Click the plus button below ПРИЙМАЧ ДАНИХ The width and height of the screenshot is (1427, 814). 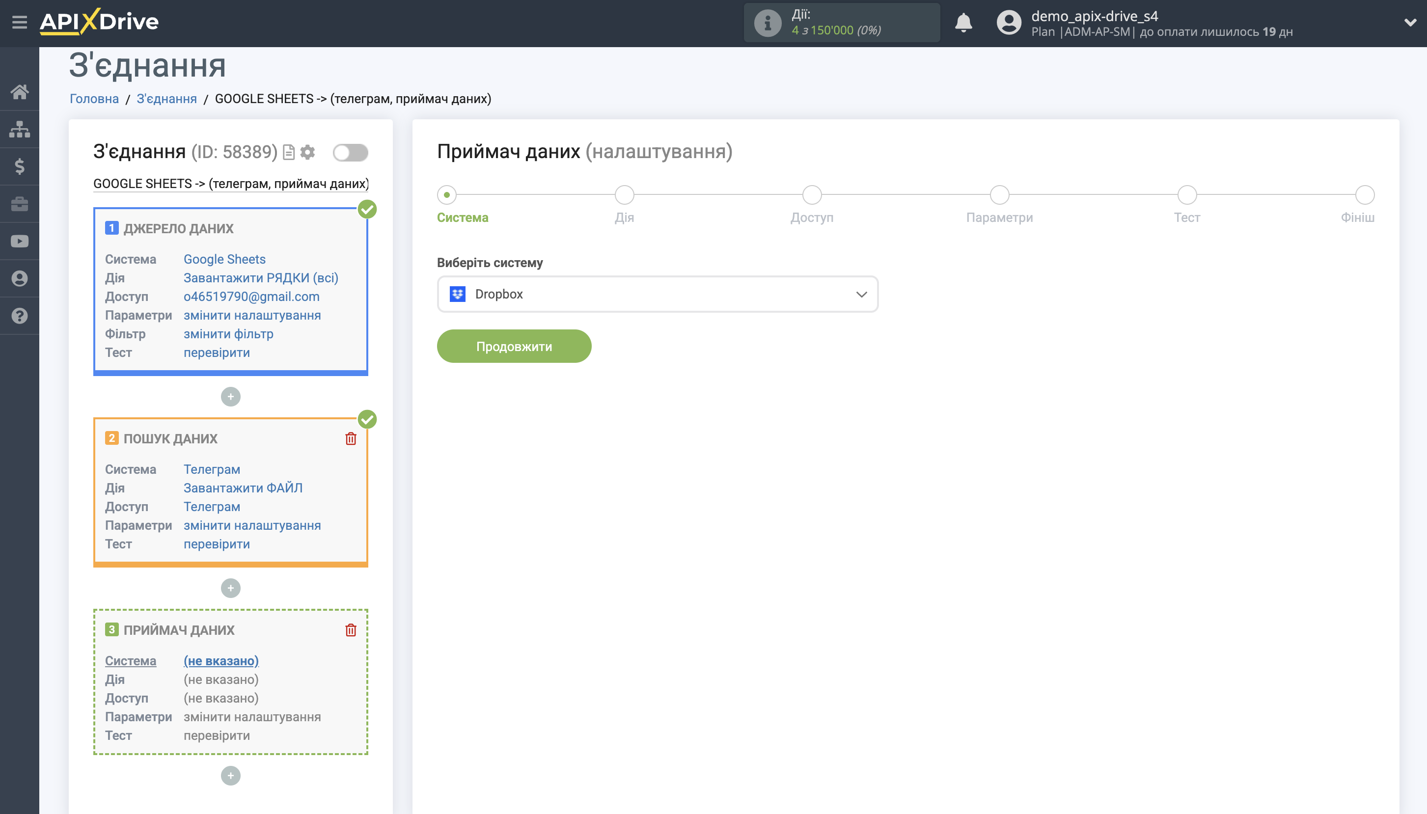pos(230,775)
